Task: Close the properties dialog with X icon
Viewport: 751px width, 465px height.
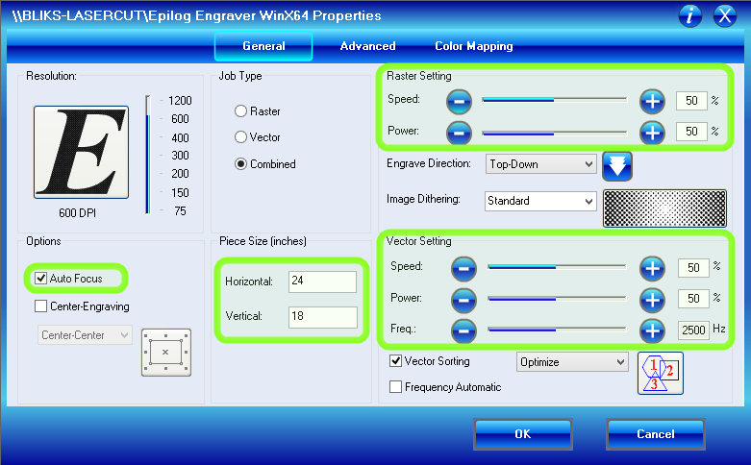Action: coord(725,15)
